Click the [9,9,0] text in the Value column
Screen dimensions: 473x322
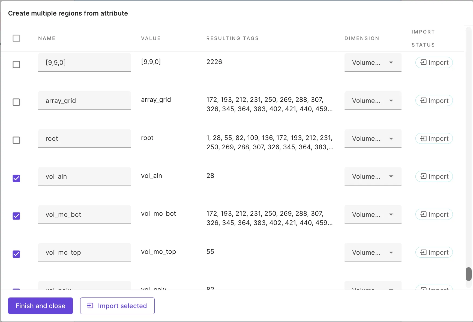[x=151, y=62]
